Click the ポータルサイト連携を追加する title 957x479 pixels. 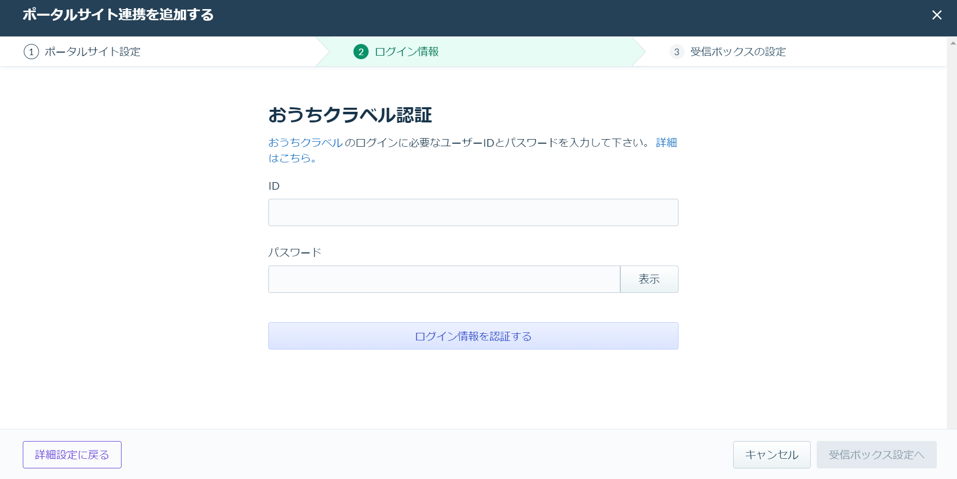pyautogui.click(x=118, y=15)
